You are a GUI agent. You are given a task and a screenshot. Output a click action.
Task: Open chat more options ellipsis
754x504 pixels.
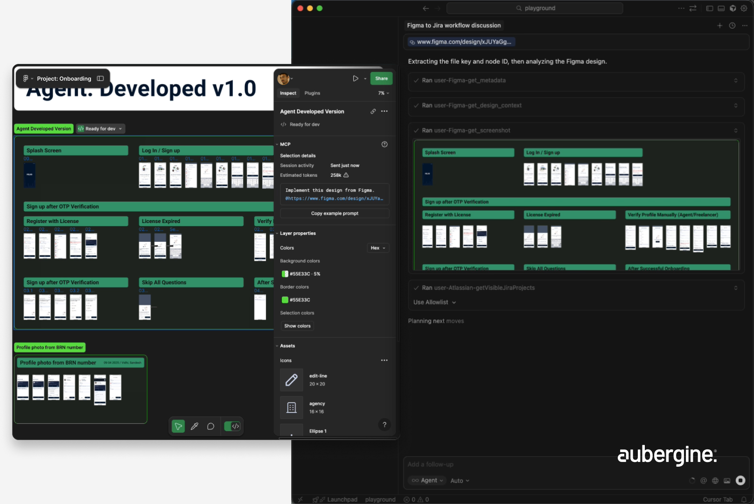point(745,26)
